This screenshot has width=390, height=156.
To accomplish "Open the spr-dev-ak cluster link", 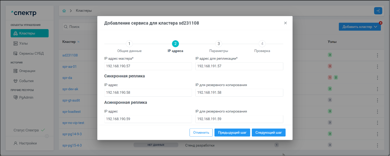I will click(x=70, y=89).
